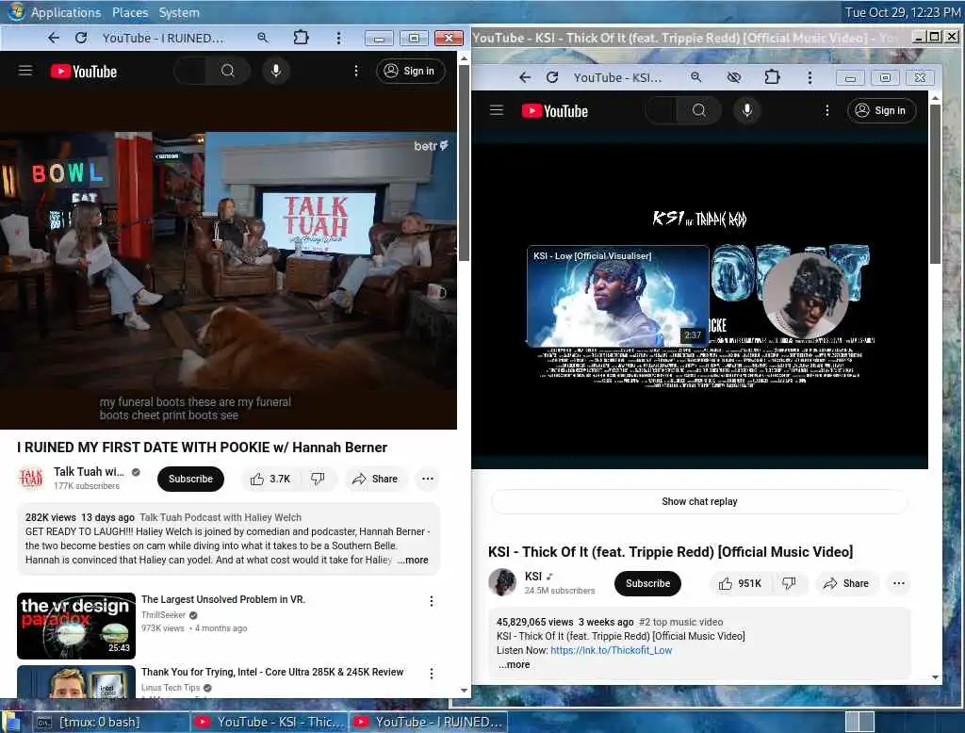Subscribe to Talk Tuah channel
965x733 pixels.
(x=190, y=479)
